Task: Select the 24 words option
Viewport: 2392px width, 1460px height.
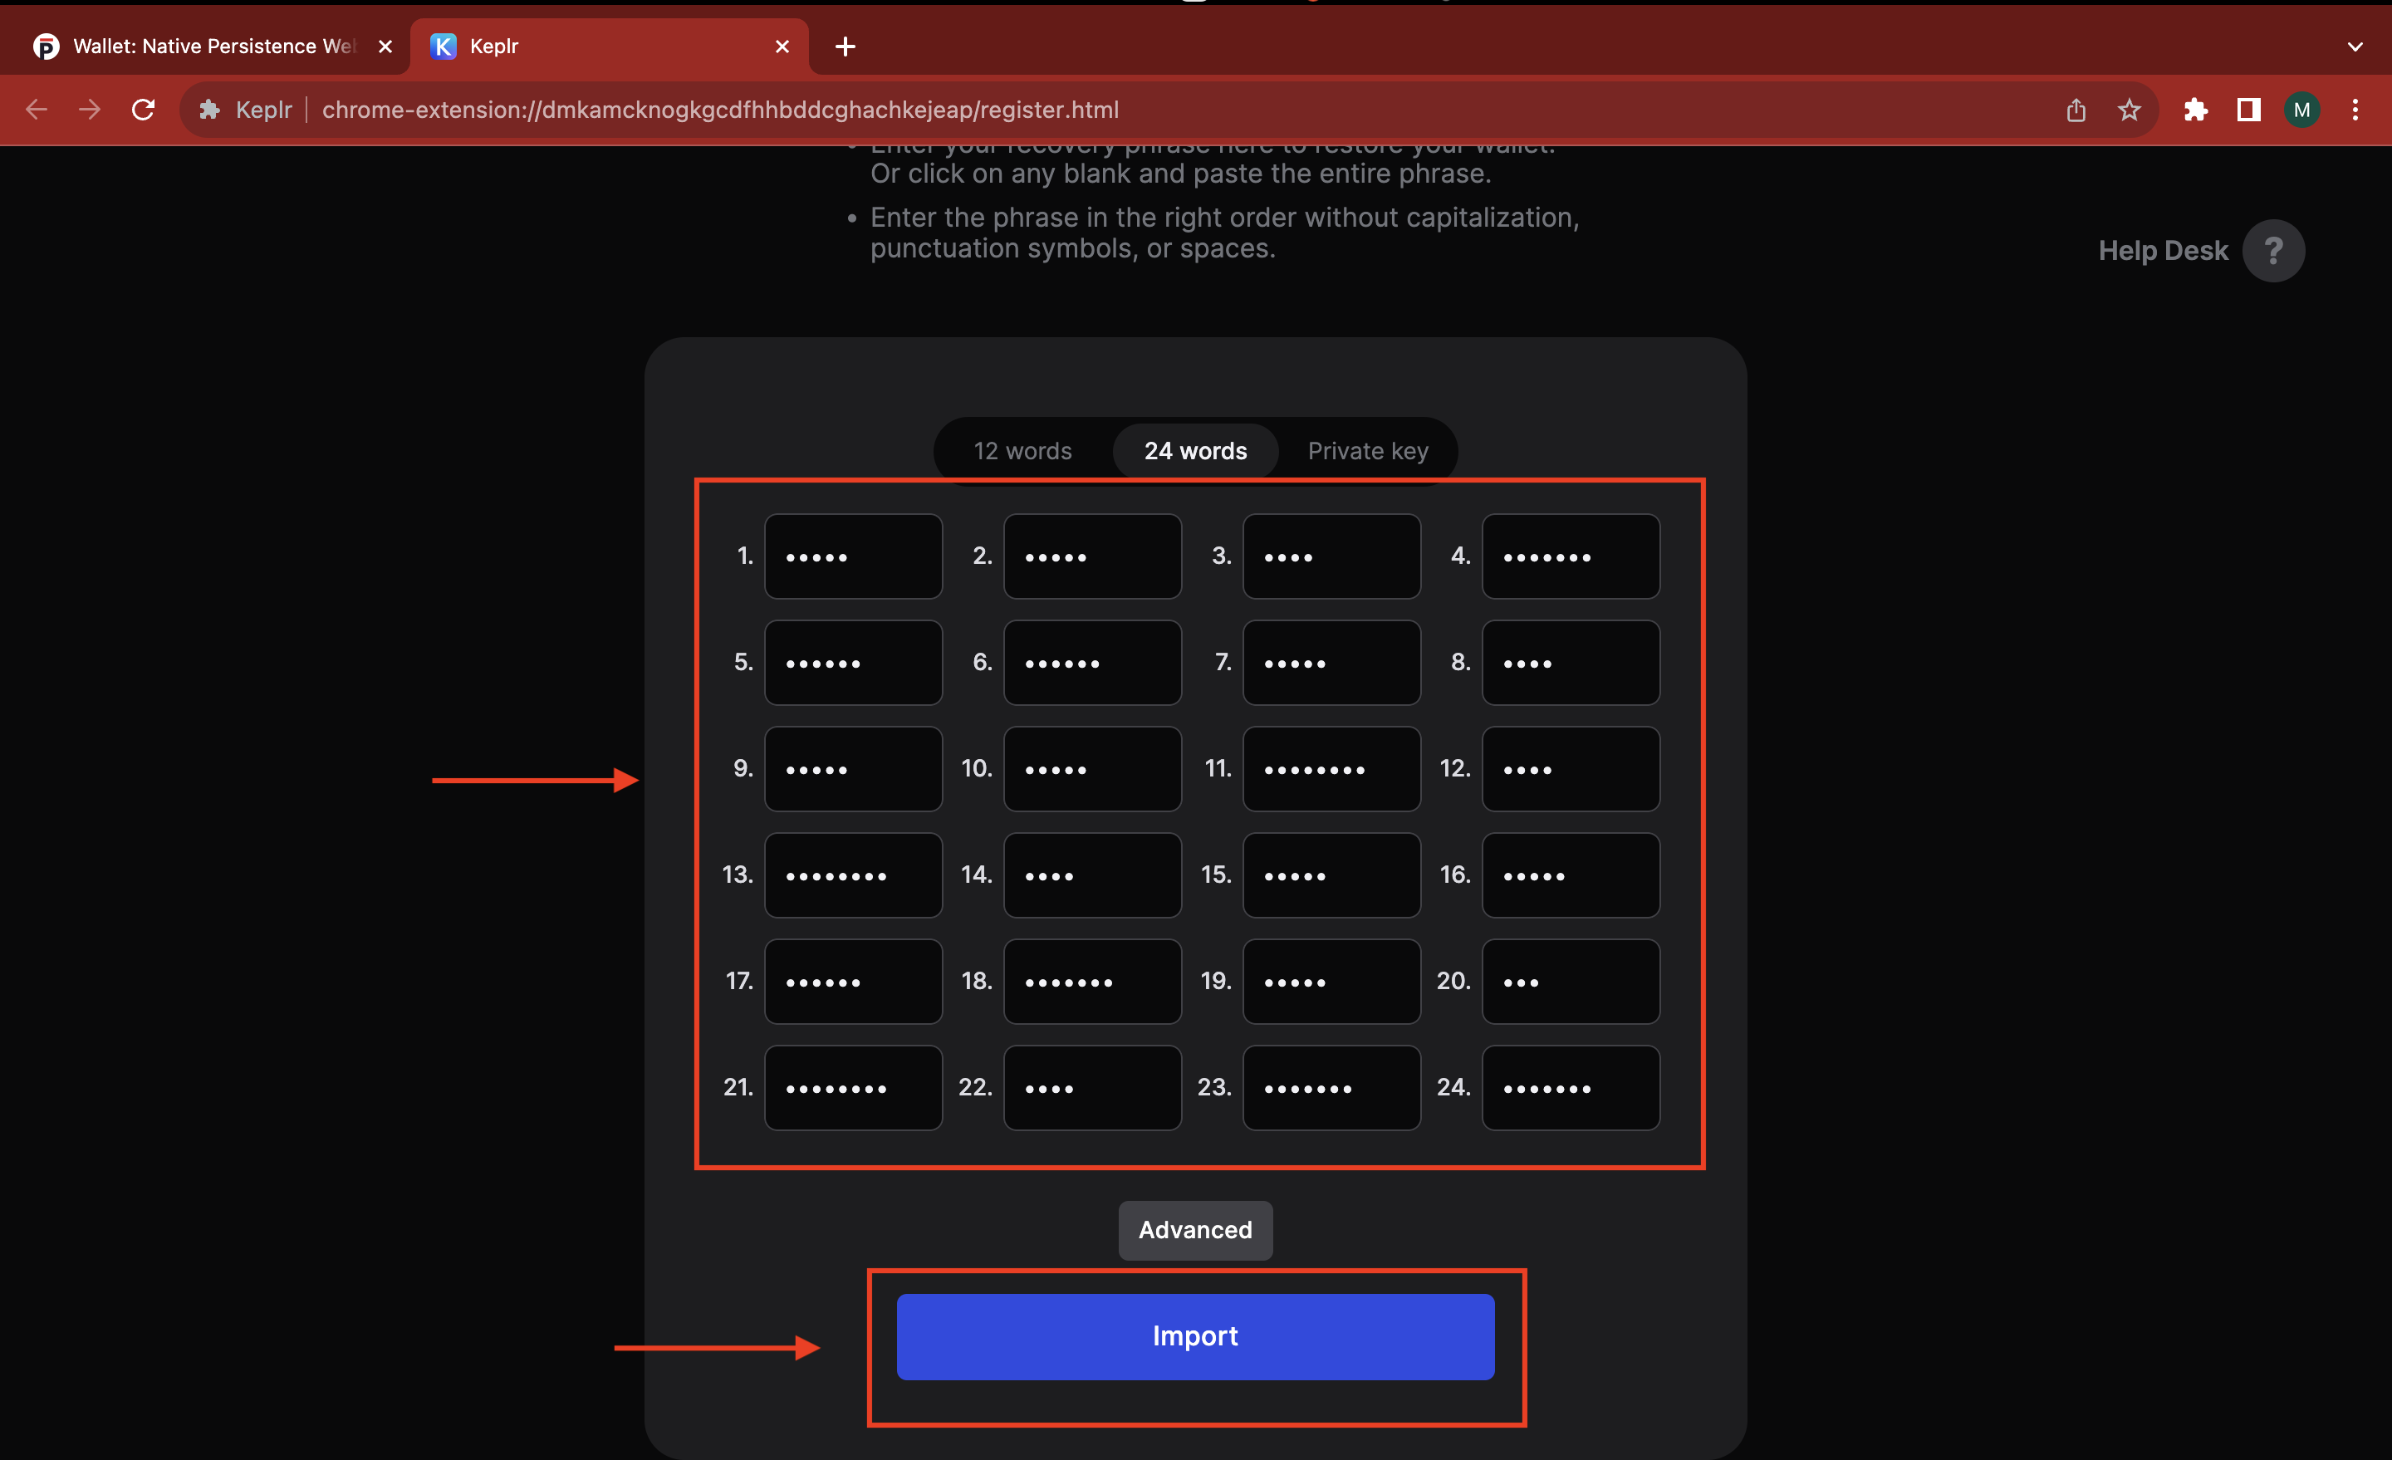Action: tap(1195, 450)
